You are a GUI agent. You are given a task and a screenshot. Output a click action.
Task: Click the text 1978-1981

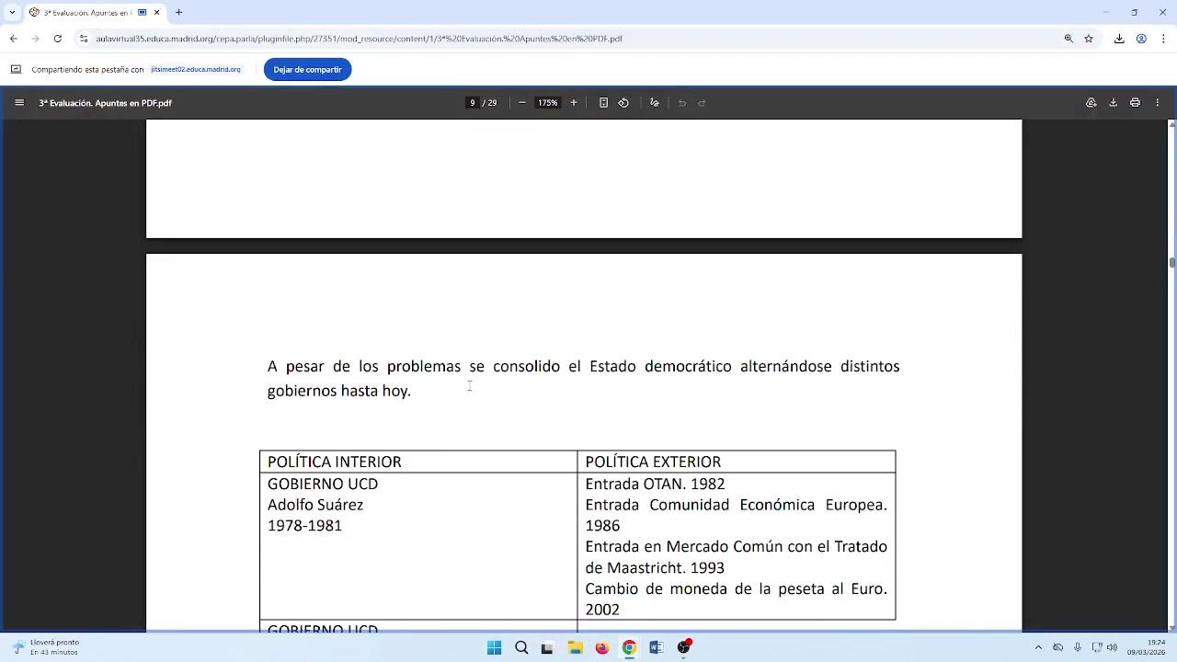tap(304, 526)
